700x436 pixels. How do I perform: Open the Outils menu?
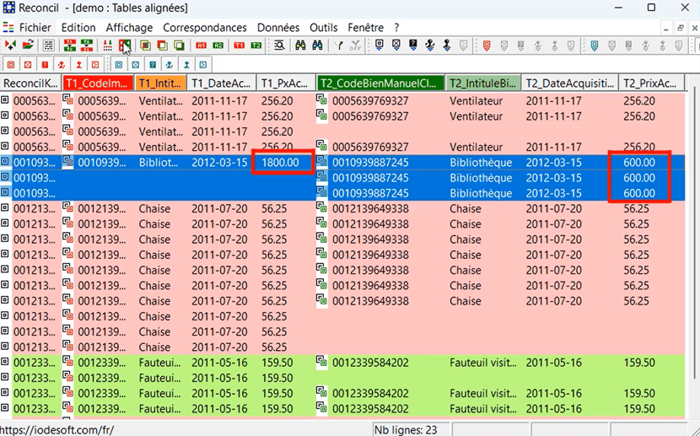(x=323, y=28)
